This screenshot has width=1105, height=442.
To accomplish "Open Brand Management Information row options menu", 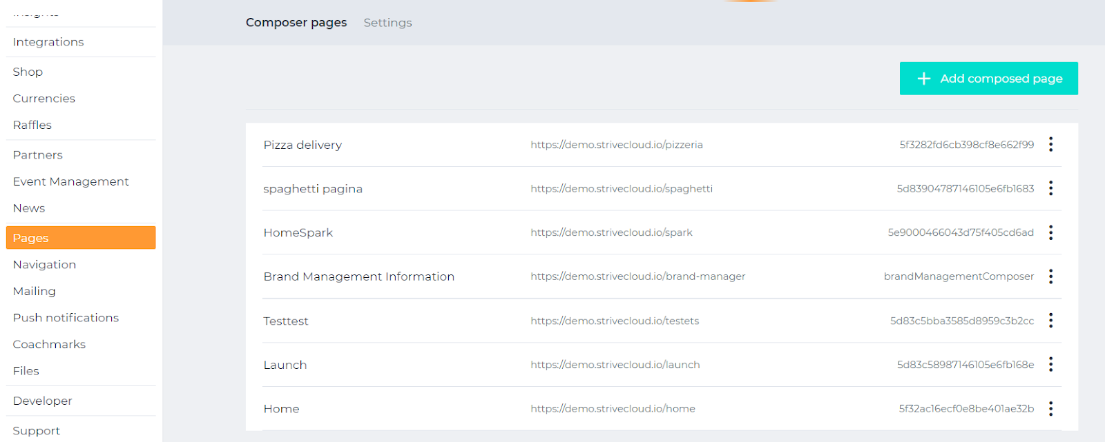I will click(1050, 277).
